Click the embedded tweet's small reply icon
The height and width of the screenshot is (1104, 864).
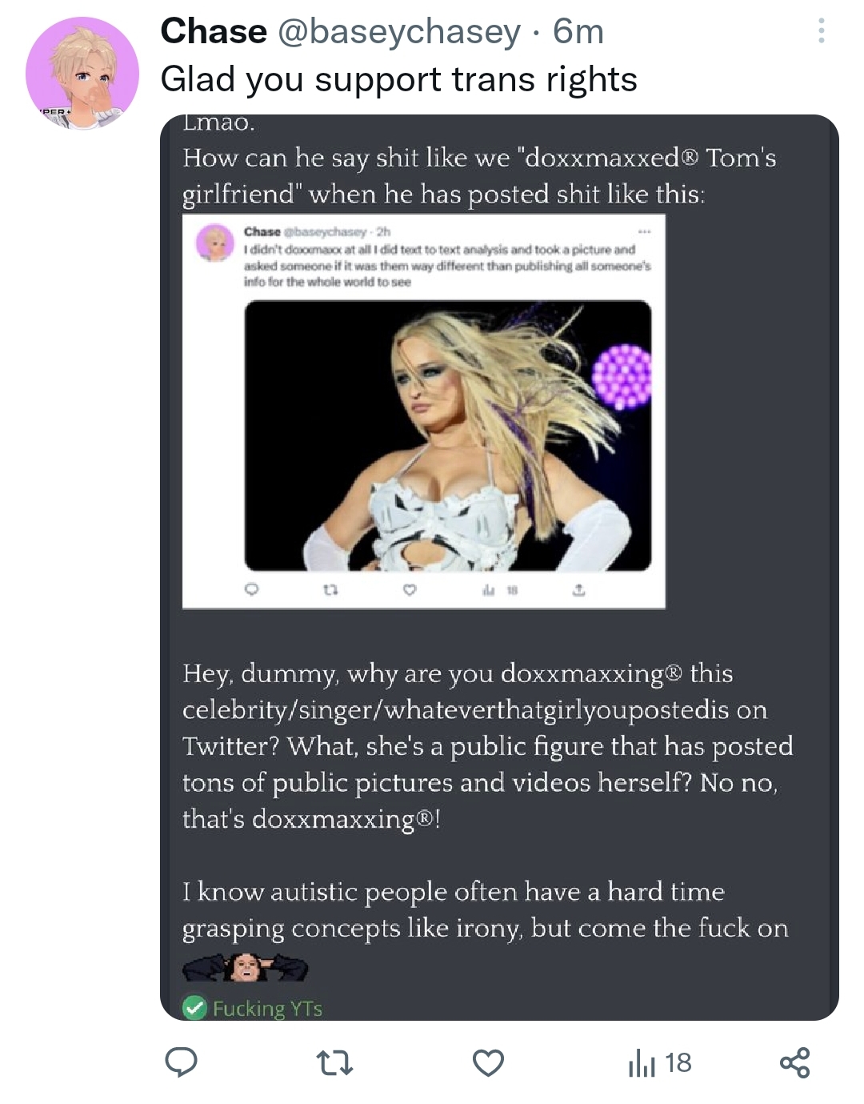251,590
